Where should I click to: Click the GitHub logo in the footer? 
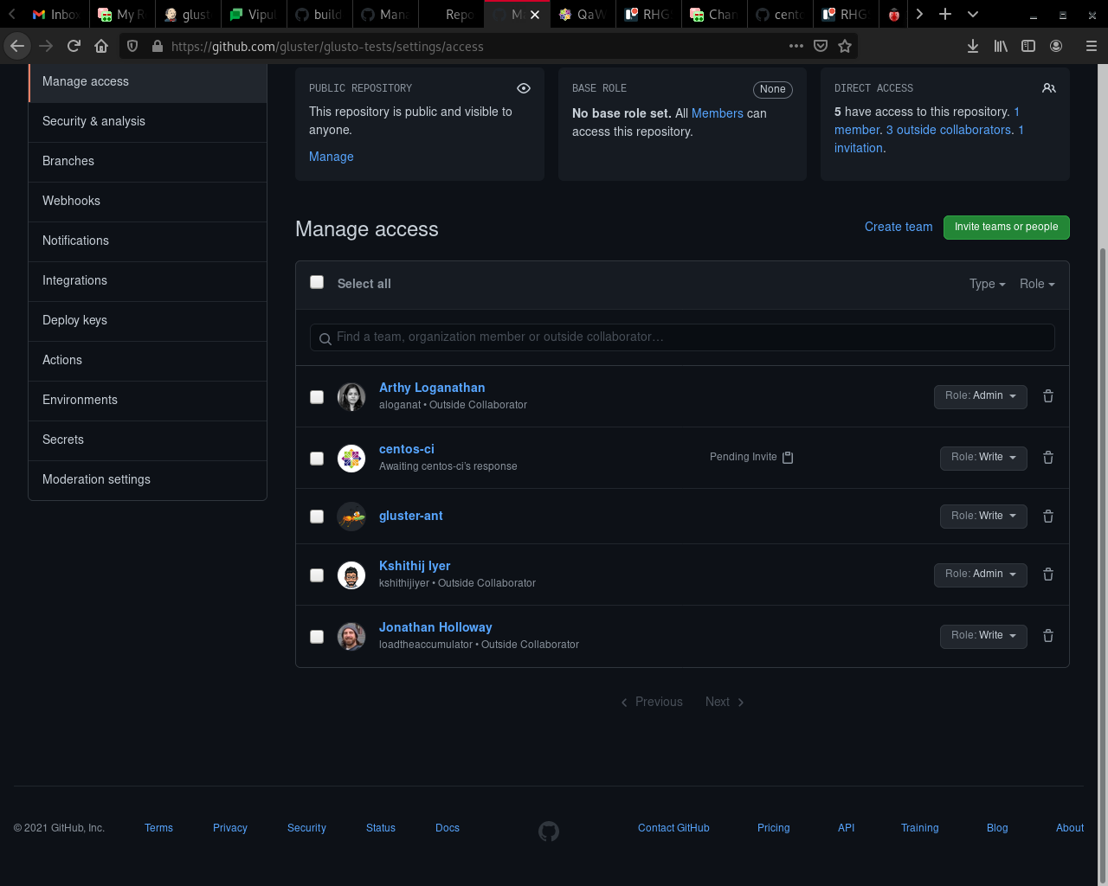coord(549,831)
